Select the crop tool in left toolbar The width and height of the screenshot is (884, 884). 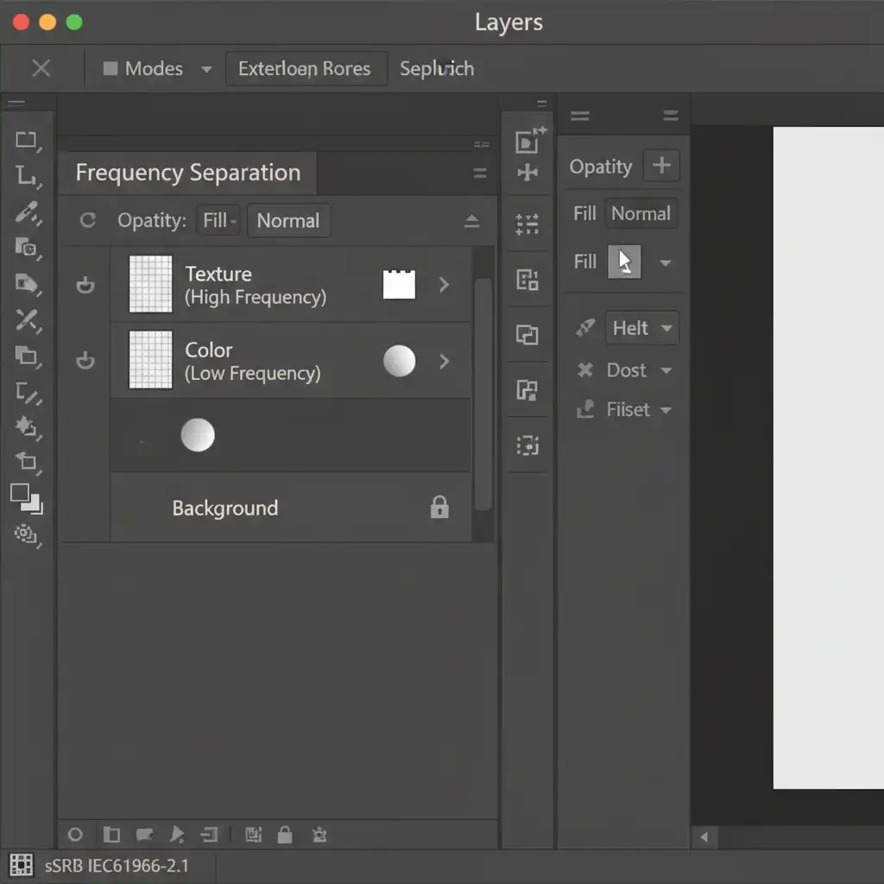pos(27,176)
